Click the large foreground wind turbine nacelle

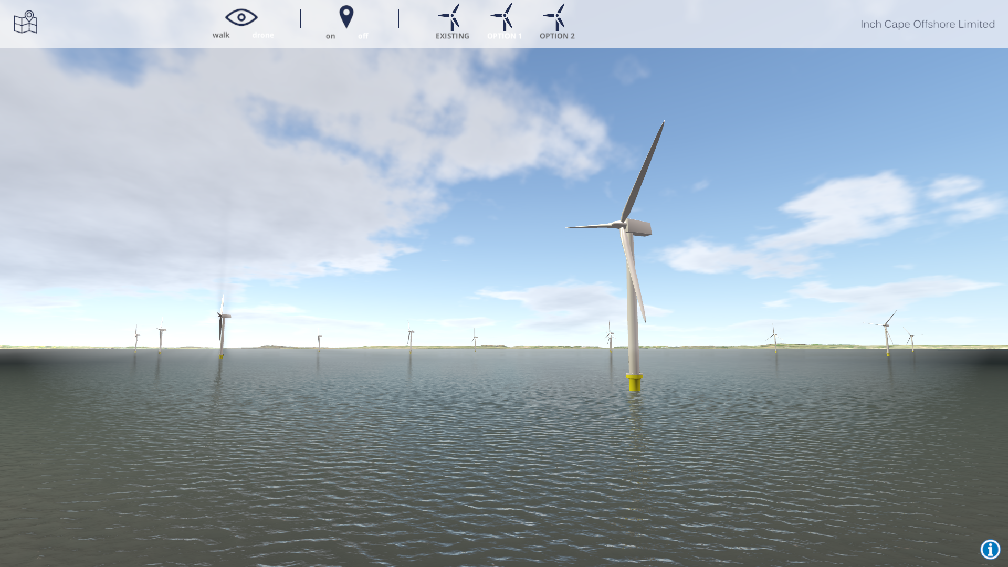[639, 227]
